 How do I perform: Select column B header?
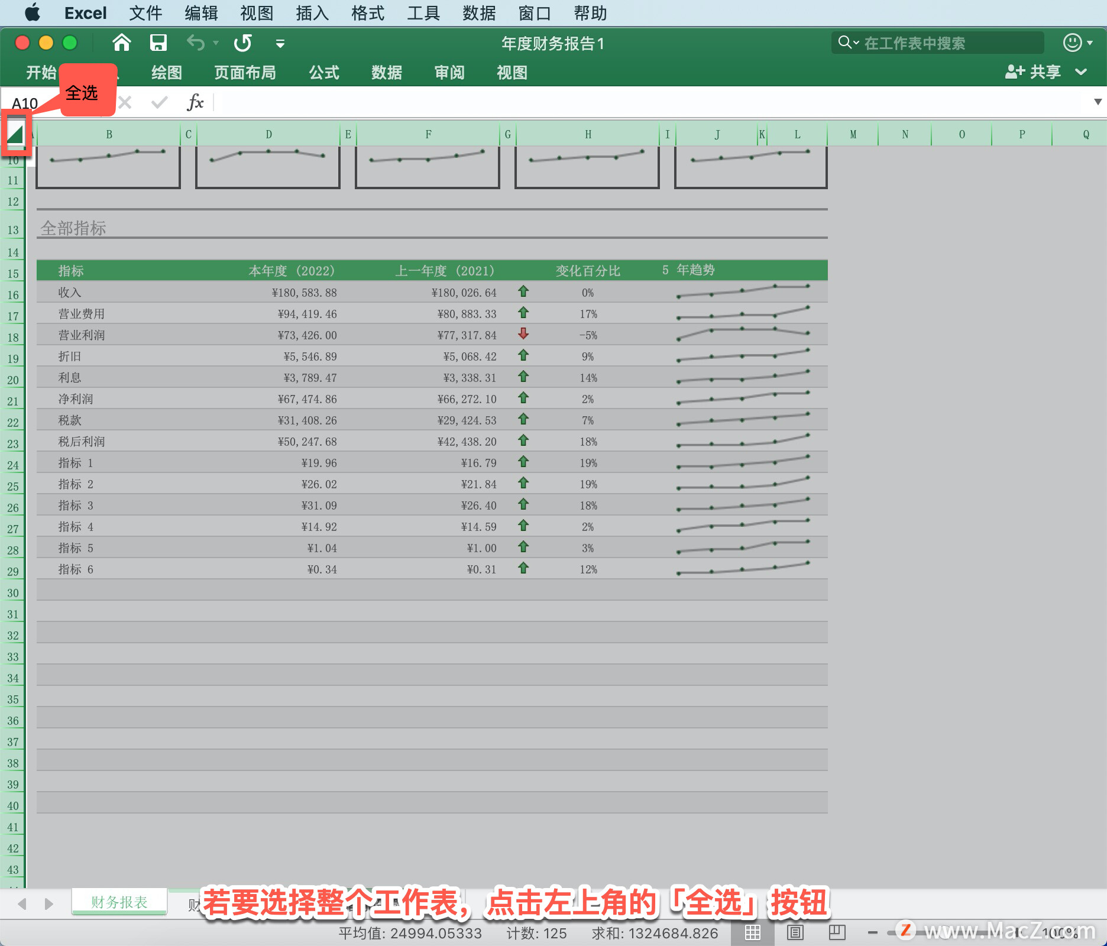(109, 134)
